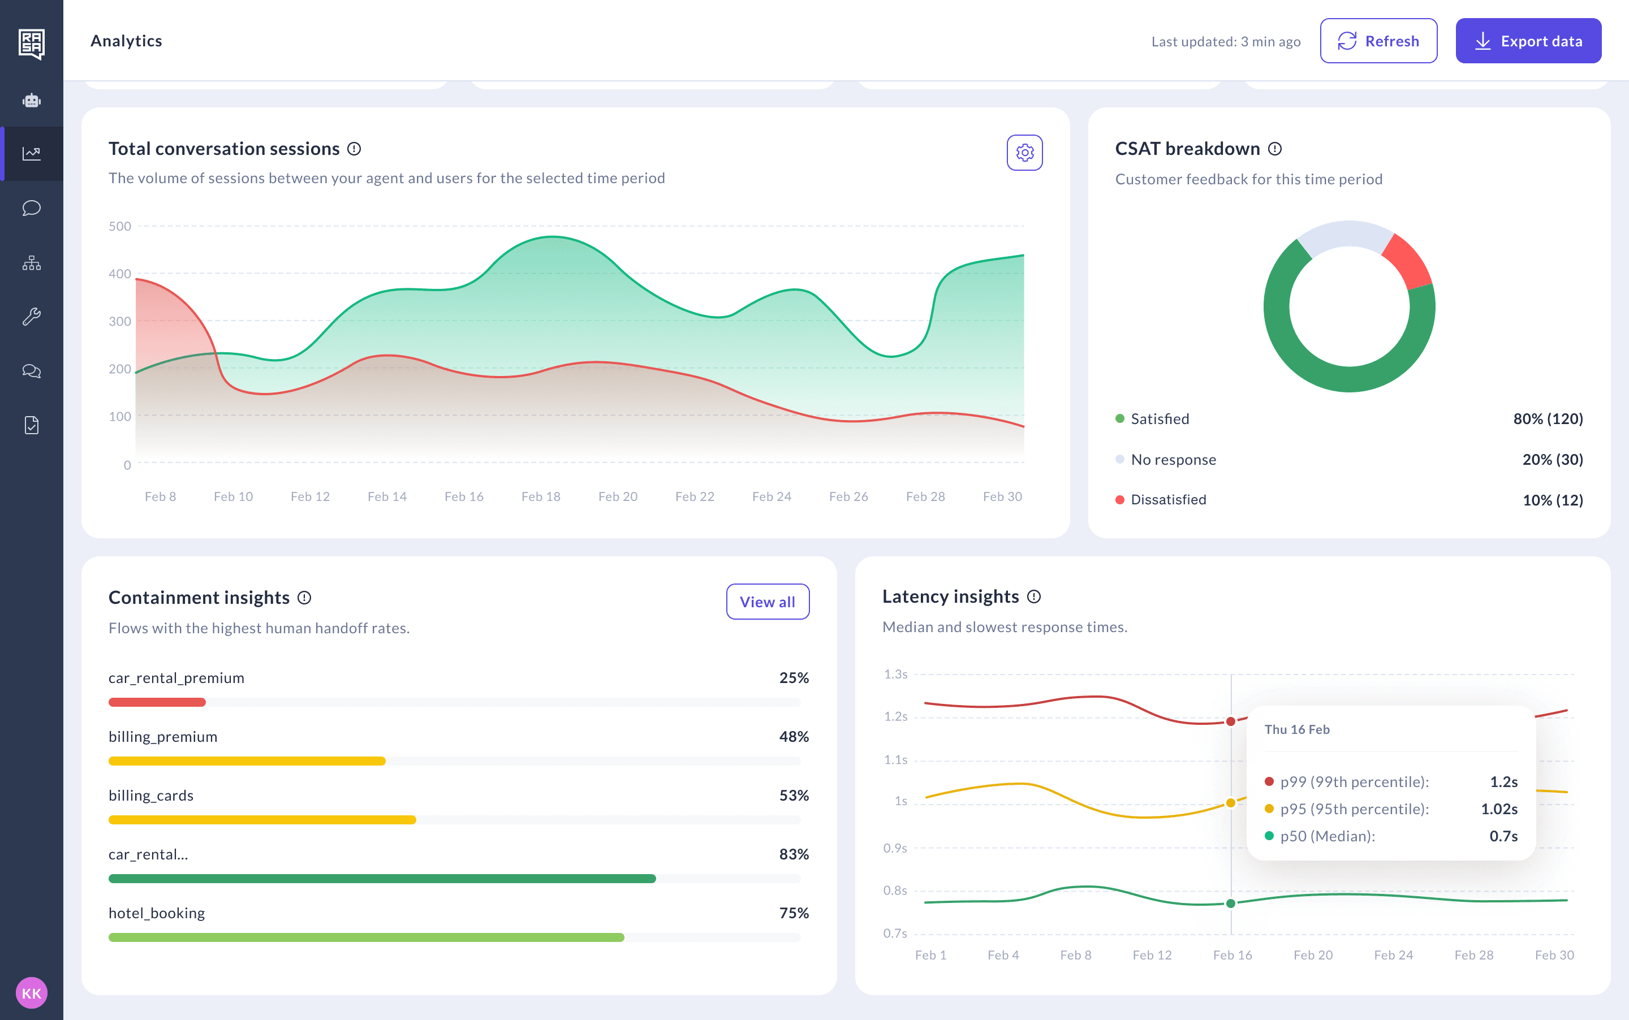Viewport: 1629px width, 1020px height.
Task: Click the billing_cards flow name
Action: (x=150, y=796)
